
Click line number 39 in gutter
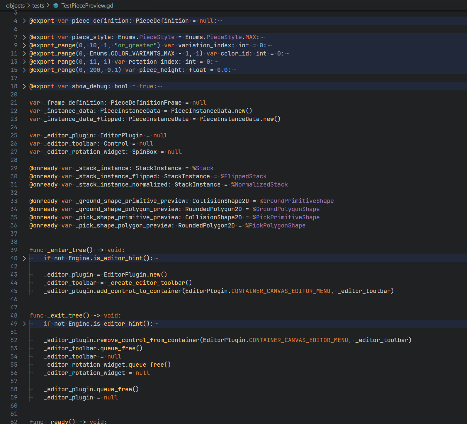[14, 250]
